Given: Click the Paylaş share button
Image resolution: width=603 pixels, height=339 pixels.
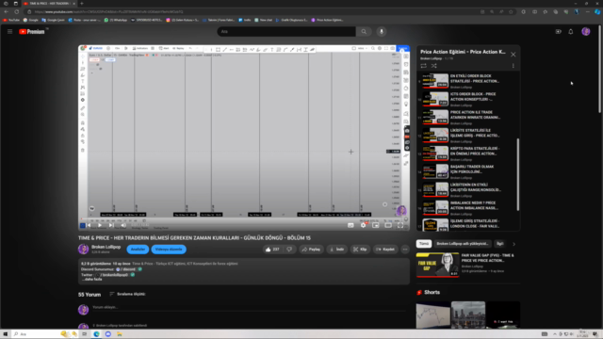Looking at the screenshot, I should pyautogui.click(x=311, y=250).
